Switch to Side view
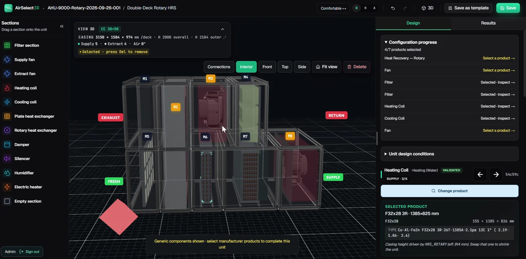 pyautogui.click(x=302, y=67)
